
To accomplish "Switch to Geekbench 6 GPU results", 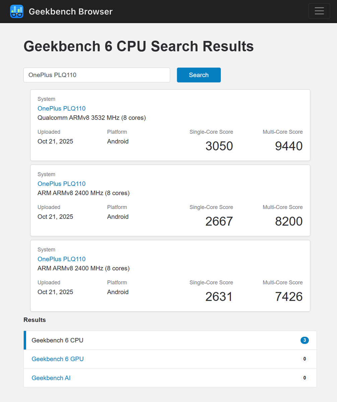I will (x=58, y=359).
